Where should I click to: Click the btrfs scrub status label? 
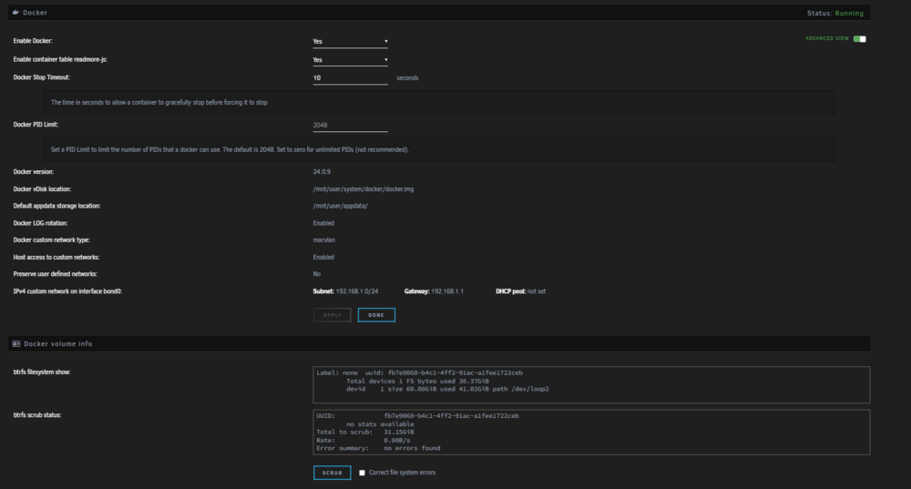click(x=37, y=414)
